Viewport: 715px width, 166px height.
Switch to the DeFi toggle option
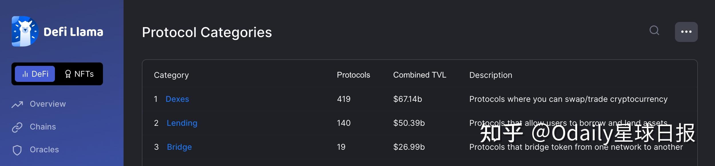click(x=35, y=74)
